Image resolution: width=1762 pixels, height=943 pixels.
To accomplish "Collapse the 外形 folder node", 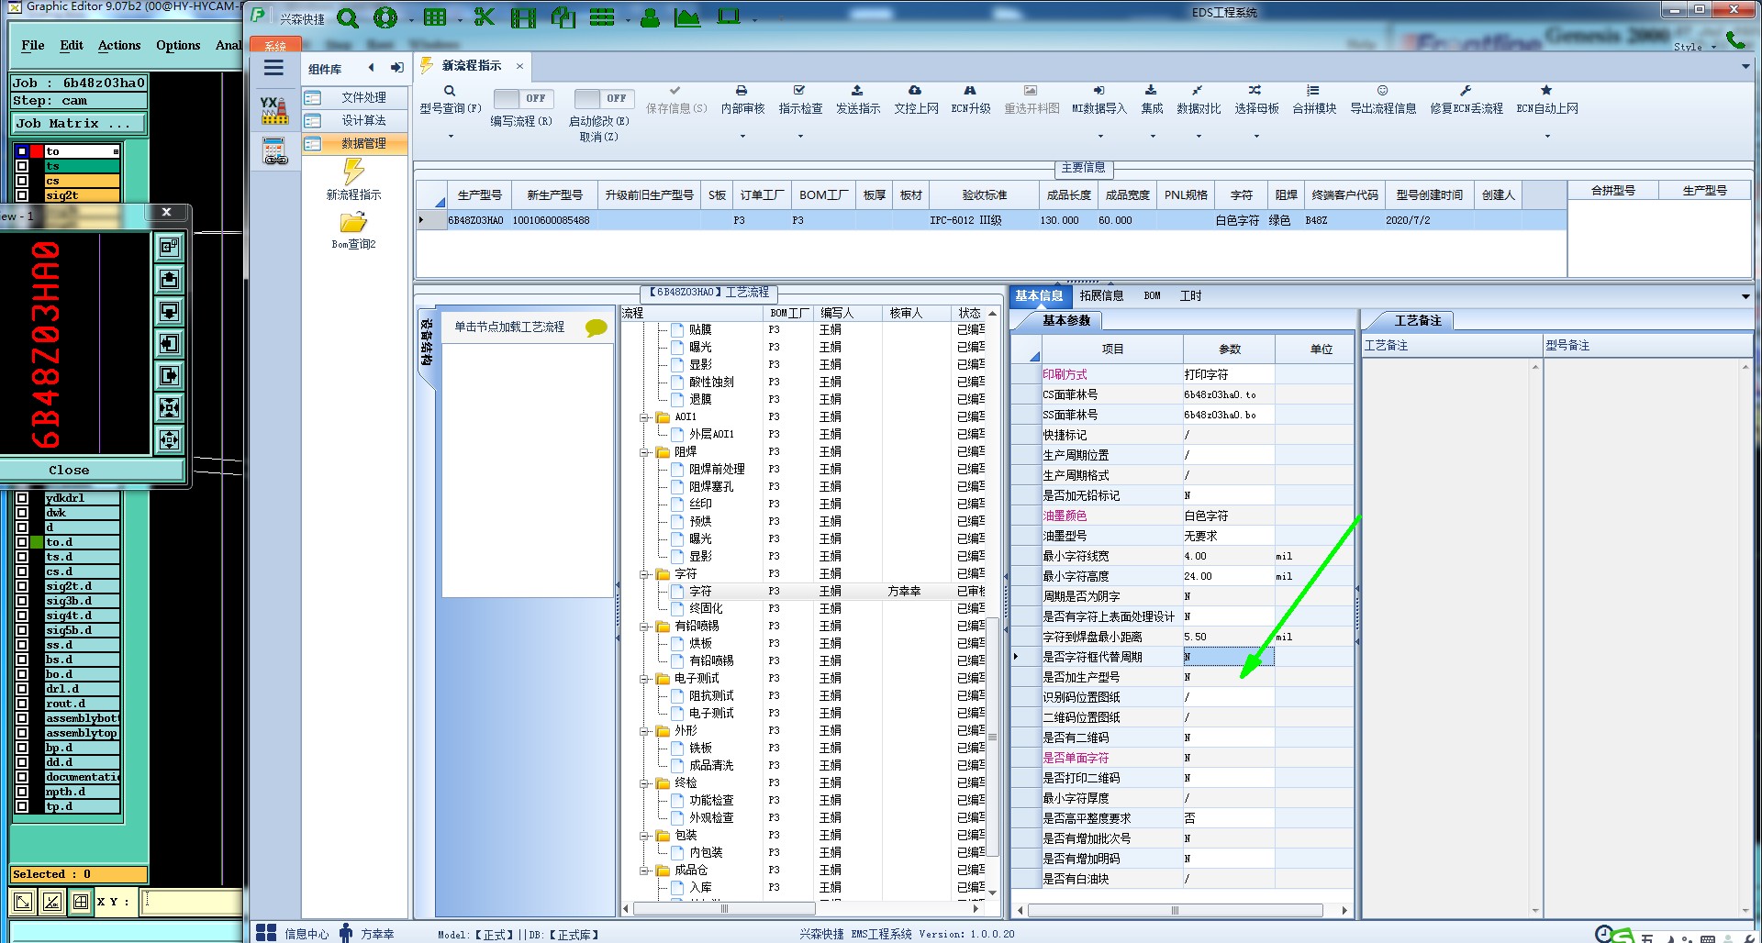I will pos(644,731).
